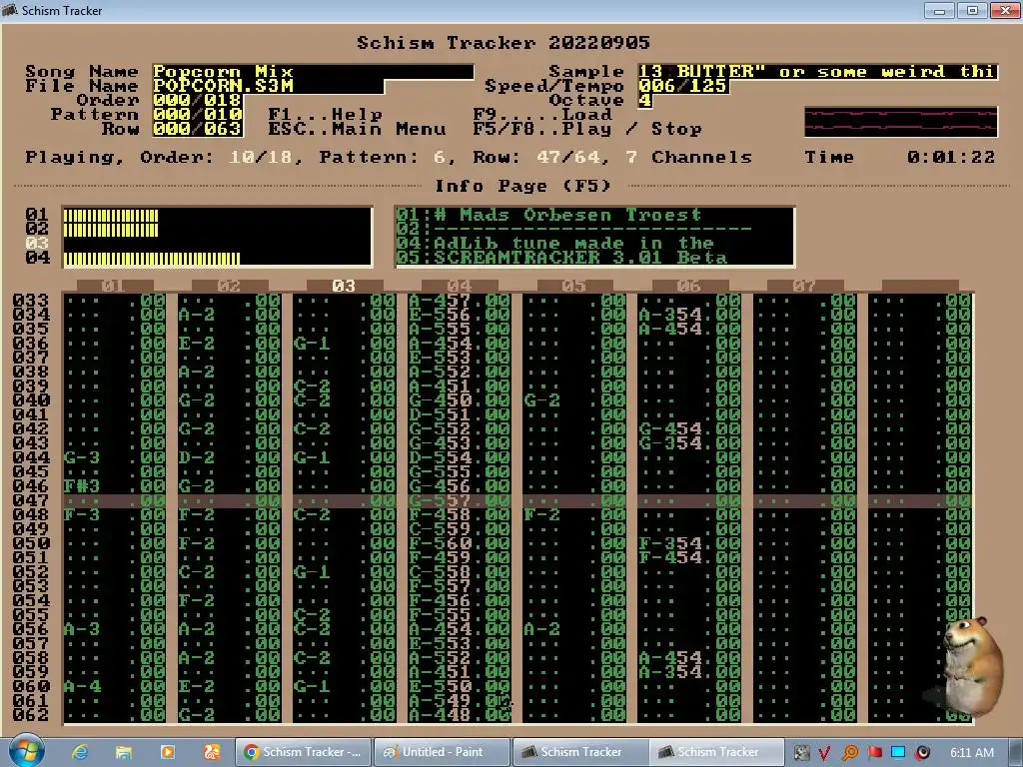Open Windows Media Player taskbar icon

(x=167, y=752)
